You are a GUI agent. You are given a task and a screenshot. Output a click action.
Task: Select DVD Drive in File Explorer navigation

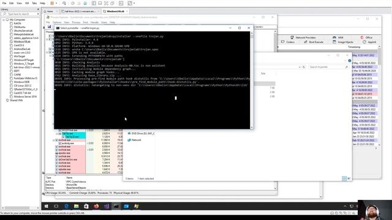pyautogui.click(x=141, y=133)
